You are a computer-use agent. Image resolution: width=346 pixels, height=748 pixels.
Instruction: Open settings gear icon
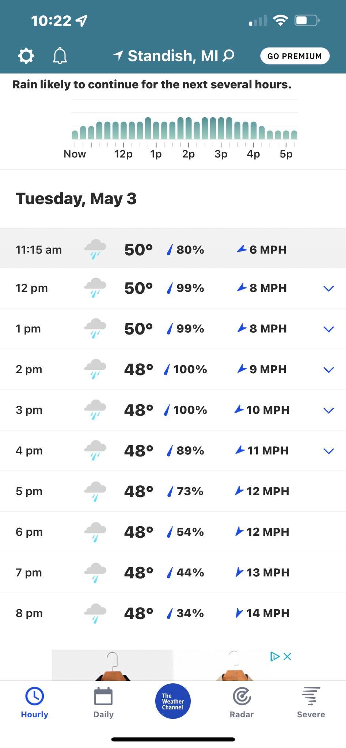[x=26, y=56]
